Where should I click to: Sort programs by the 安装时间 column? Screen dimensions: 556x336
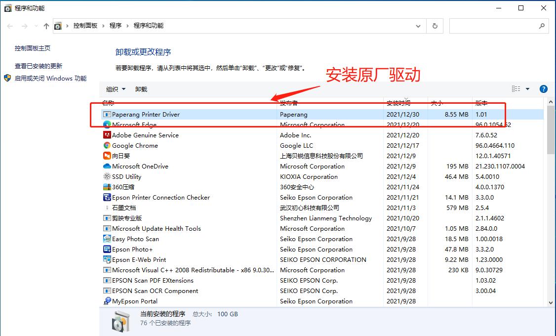pos(398,103)
